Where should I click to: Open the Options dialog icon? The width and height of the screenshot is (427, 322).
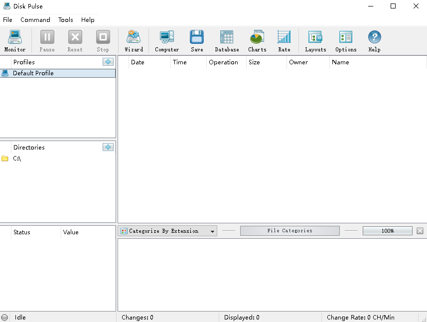pos(346,40)
